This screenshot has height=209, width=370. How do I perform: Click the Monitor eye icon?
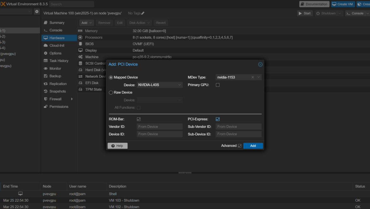(x=46, y=68)
